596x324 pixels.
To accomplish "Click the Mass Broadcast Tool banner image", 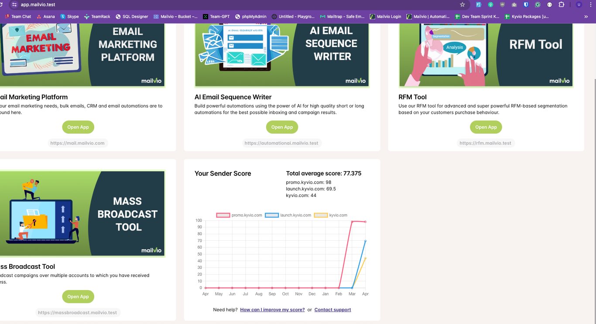I will (x=82, y=213).
